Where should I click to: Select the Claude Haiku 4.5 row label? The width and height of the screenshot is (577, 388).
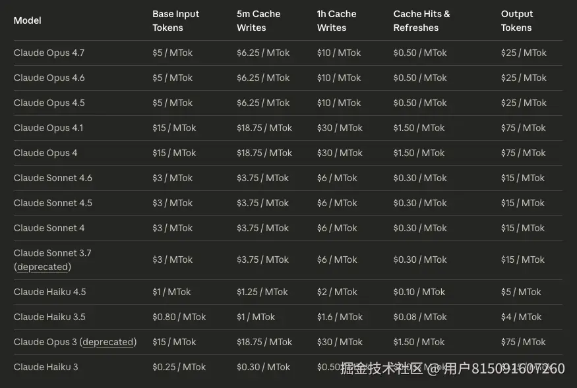click(49, 292)
